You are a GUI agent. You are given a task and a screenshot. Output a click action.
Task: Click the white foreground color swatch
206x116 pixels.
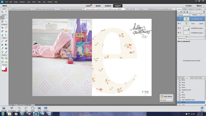point(3,68)
